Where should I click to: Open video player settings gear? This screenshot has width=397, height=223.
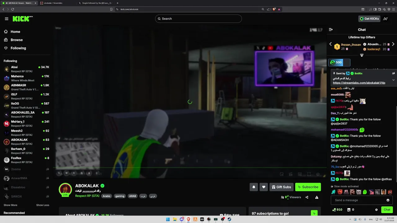tap(318, 174)
